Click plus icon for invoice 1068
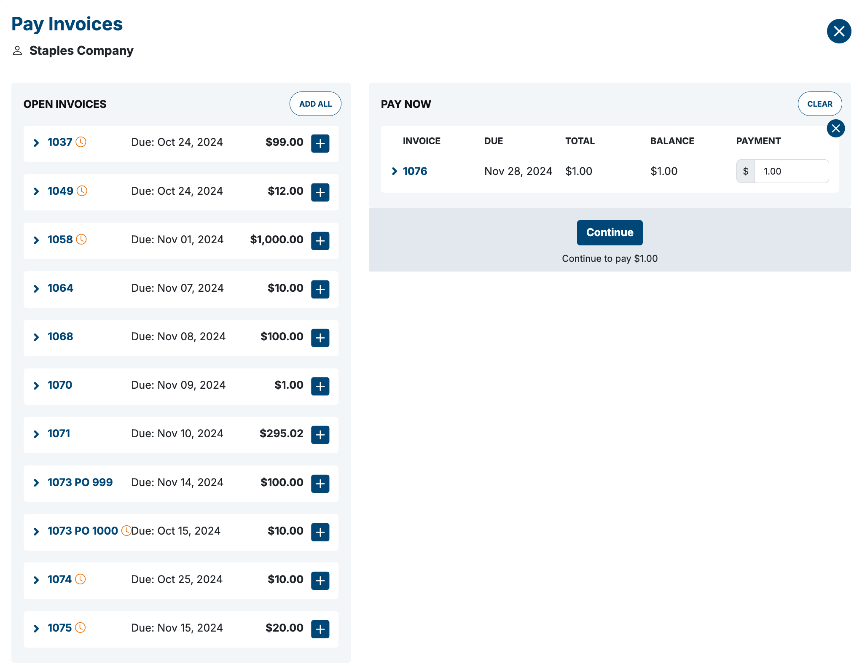854x667 pixels. [x=320, y=338]
